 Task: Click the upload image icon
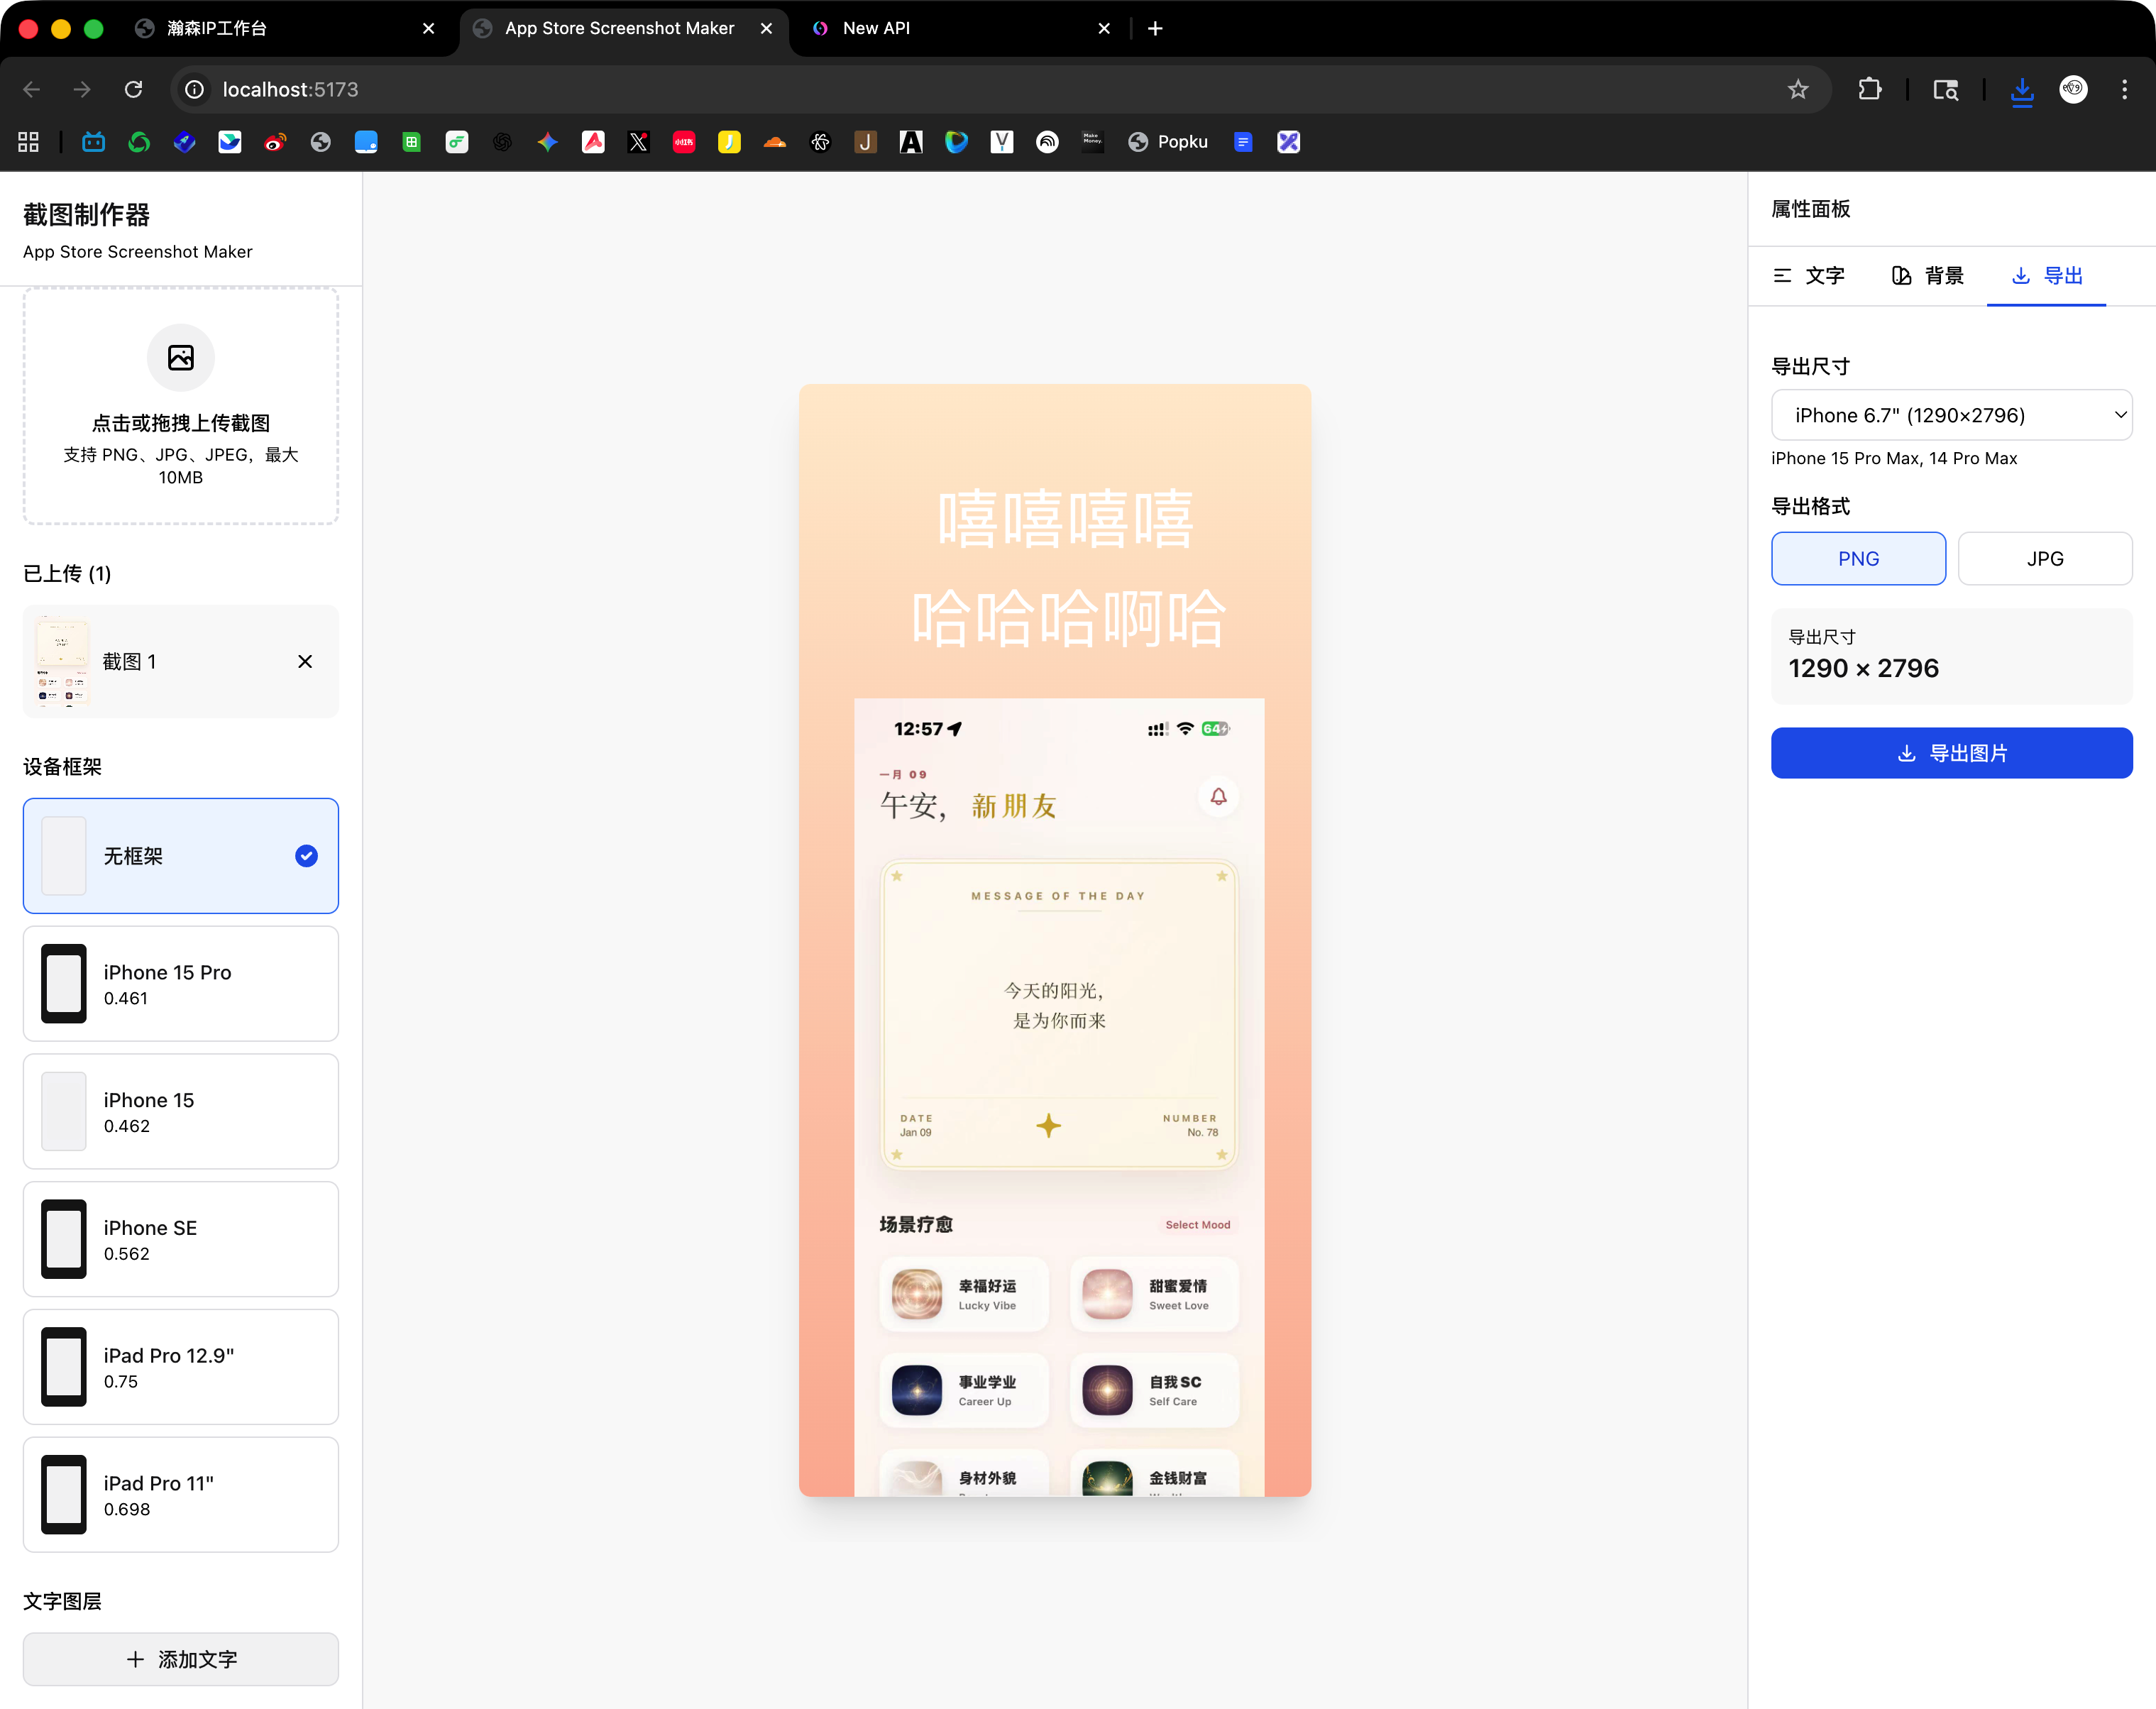(180, 357)
